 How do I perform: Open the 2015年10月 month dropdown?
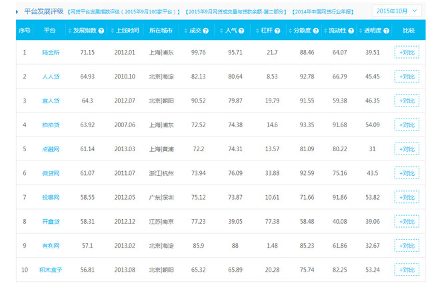[397, 11]
